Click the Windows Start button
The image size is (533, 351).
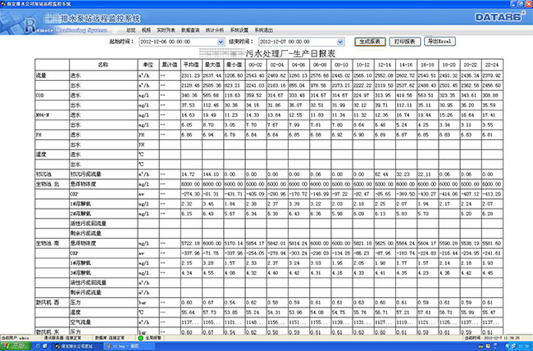tap(15, 345)
